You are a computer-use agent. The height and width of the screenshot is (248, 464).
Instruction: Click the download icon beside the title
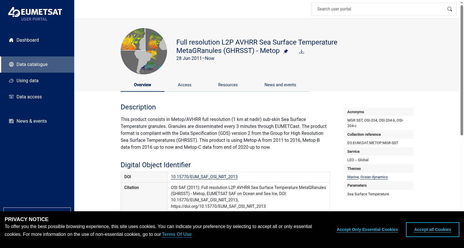click(x=302, y=52)
